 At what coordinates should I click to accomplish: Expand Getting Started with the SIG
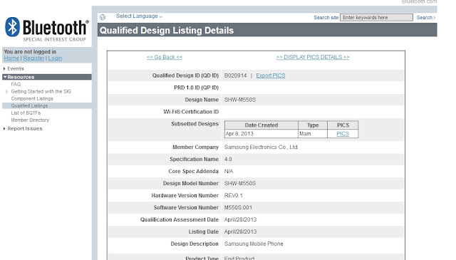41,91
